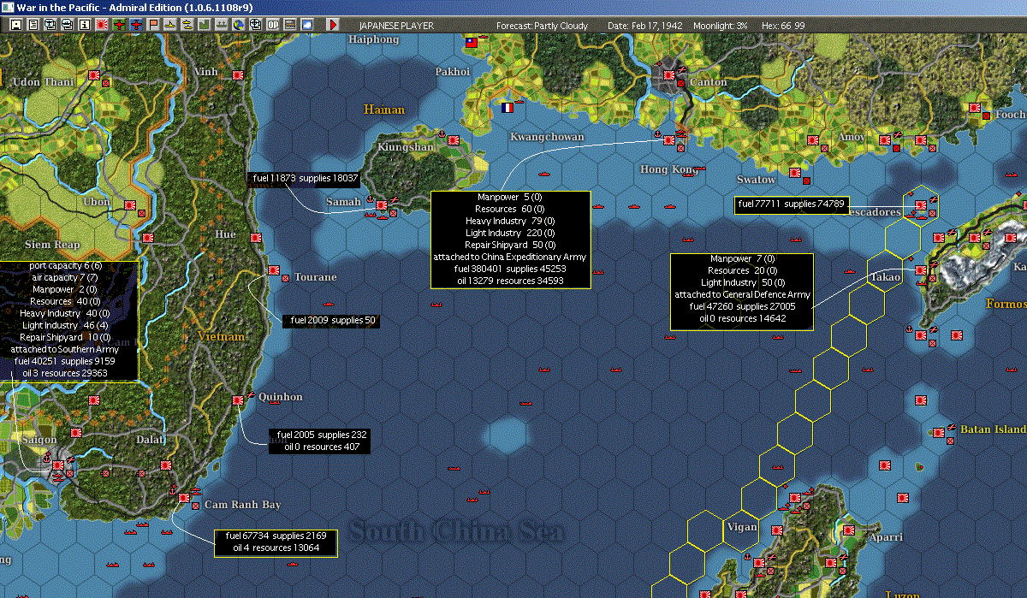This screenshot has height=598, width=1027.
Task: Select the Japanese base flag at Aparri
Action: (x=849, y=530)
